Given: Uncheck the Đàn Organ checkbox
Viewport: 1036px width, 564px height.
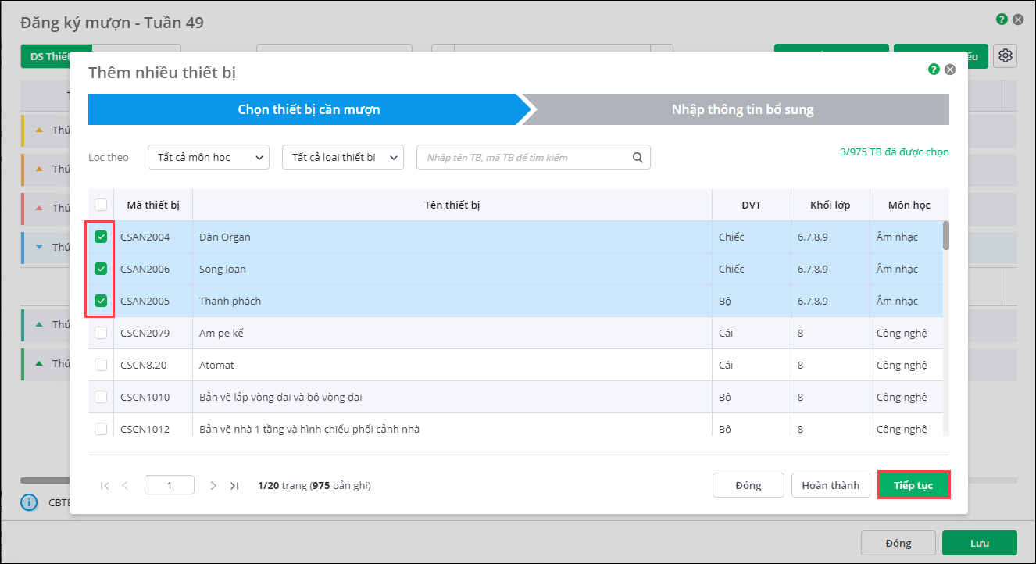Looking at the screenshot, I should point(101,237).
